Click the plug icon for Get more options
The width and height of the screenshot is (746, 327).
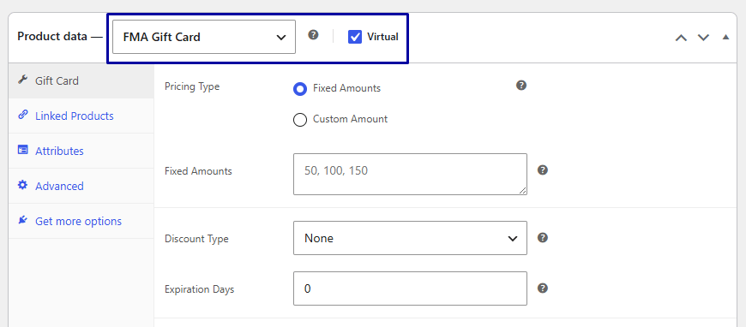(x=22, y=220)
